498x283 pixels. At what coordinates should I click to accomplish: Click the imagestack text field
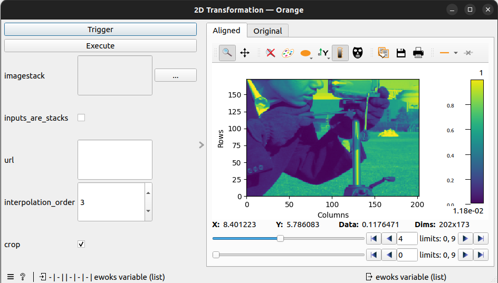115,75
